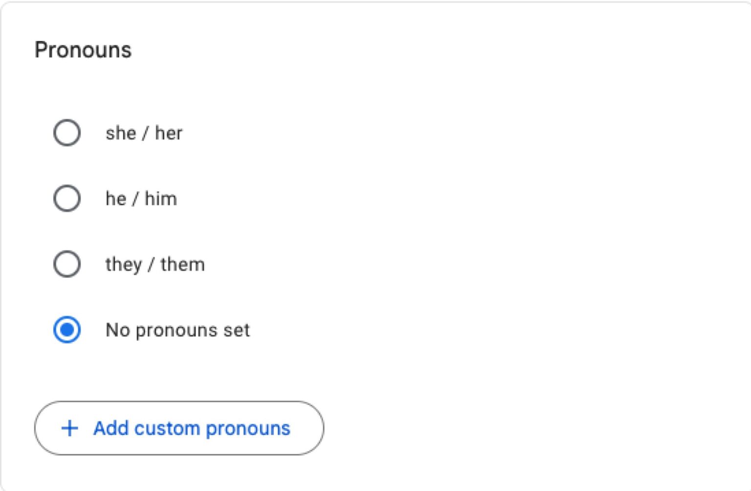Click the empty circle beside they / them

point(66,264)
